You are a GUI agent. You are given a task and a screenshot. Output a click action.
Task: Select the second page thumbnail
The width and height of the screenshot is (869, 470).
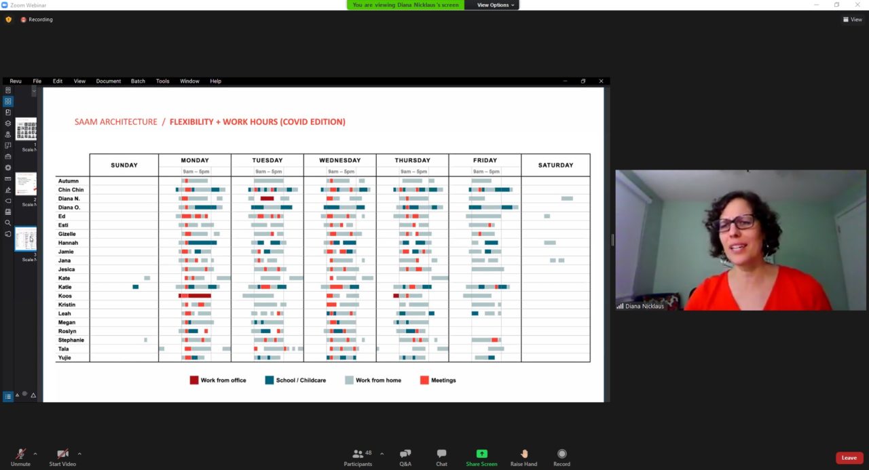[26, 183]
